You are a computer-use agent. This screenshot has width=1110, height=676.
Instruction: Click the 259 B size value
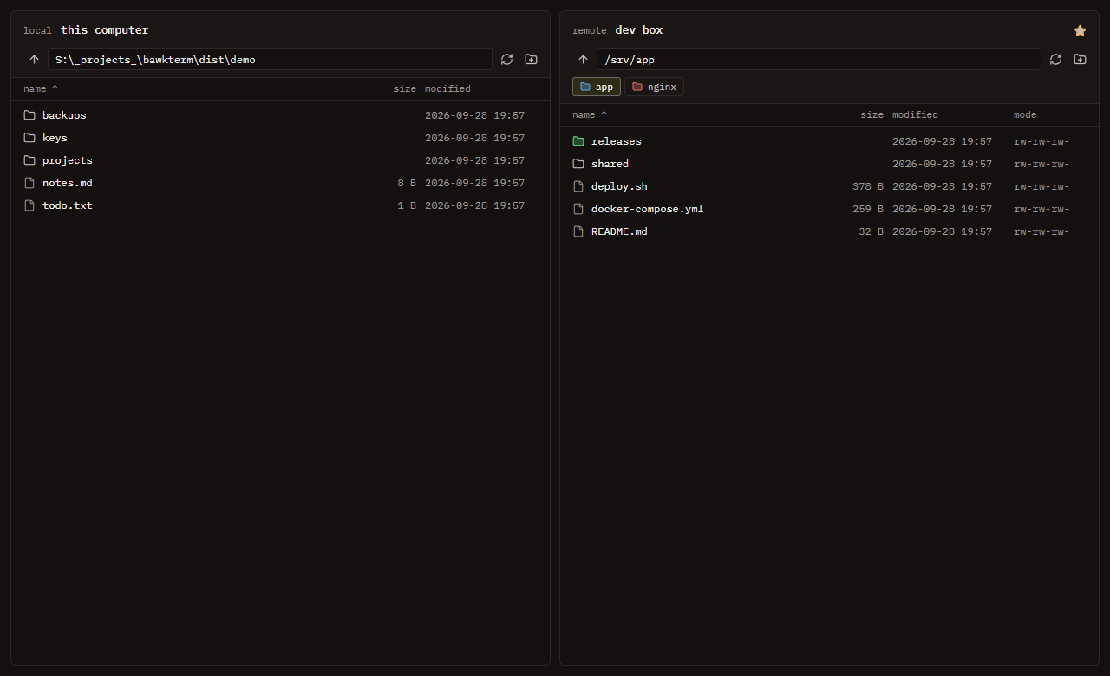tap(868, 209)
